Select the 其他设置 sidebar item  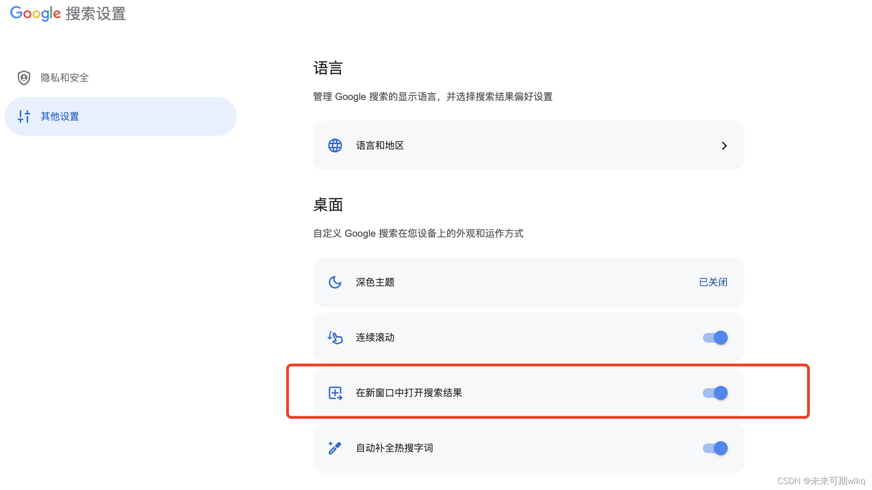click(121, 117)
